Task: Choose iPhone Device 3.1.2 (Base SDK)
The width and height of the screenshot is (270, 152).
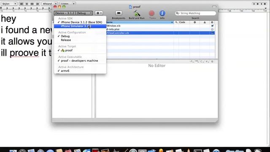Action: (x=80, y=22)
